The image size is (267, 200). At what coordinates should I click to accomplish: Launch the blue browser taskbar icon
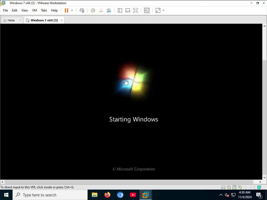click(x=120, y=195)
